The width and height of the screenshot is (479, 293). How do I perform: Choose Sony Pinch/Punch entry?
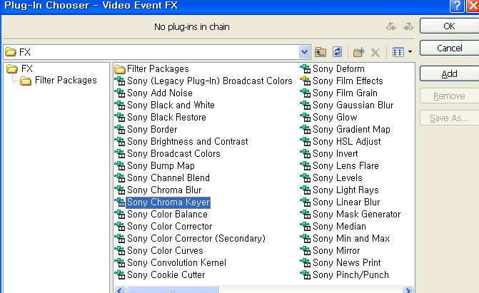point(351,275)
